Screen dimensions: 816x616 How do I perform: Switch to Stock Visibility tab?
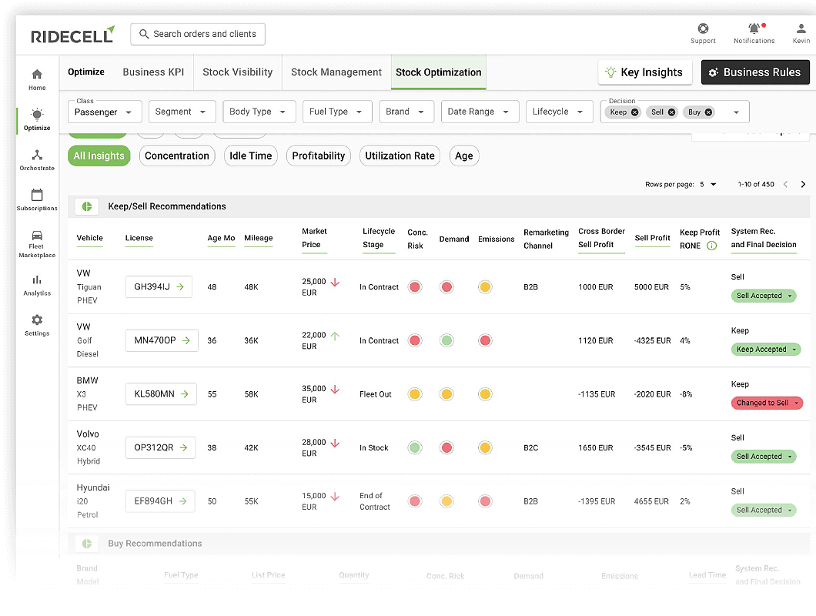237,72
